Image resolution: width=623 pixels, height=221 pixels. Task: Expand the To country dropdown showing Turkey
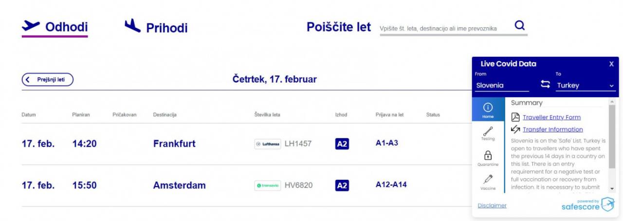[586, 85]
